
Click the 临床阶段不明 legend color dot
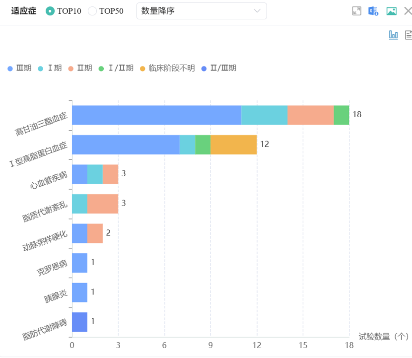143,68
